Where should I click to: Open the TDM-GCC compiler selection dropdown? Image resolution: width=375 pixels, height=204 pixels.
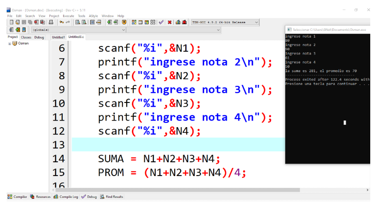point(257,22)
